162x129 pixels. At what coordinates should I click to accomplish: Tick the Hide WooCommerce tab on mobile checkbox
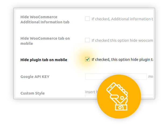pyautogui.click(x=87, y=40)
